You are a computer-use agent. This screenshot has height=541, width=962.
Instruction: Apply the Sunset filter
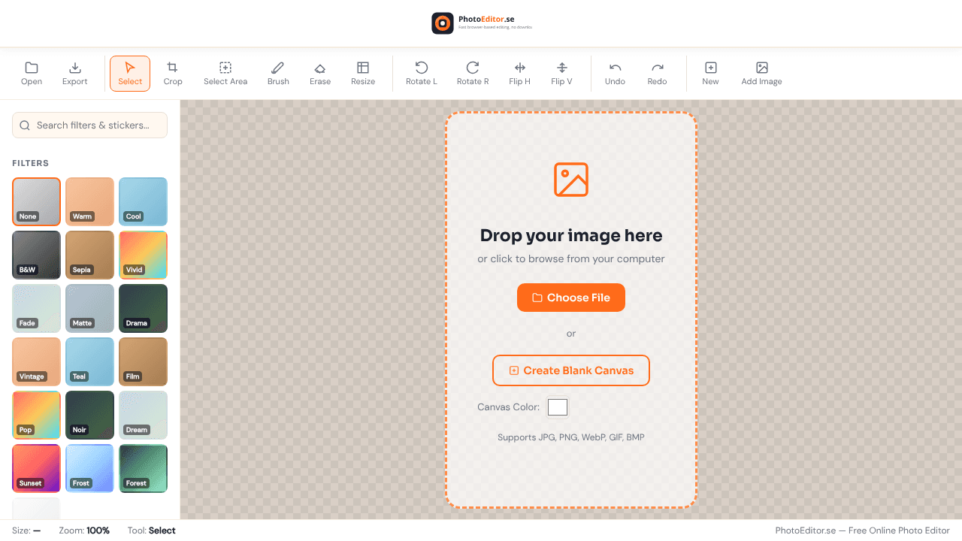pos(36,468)
